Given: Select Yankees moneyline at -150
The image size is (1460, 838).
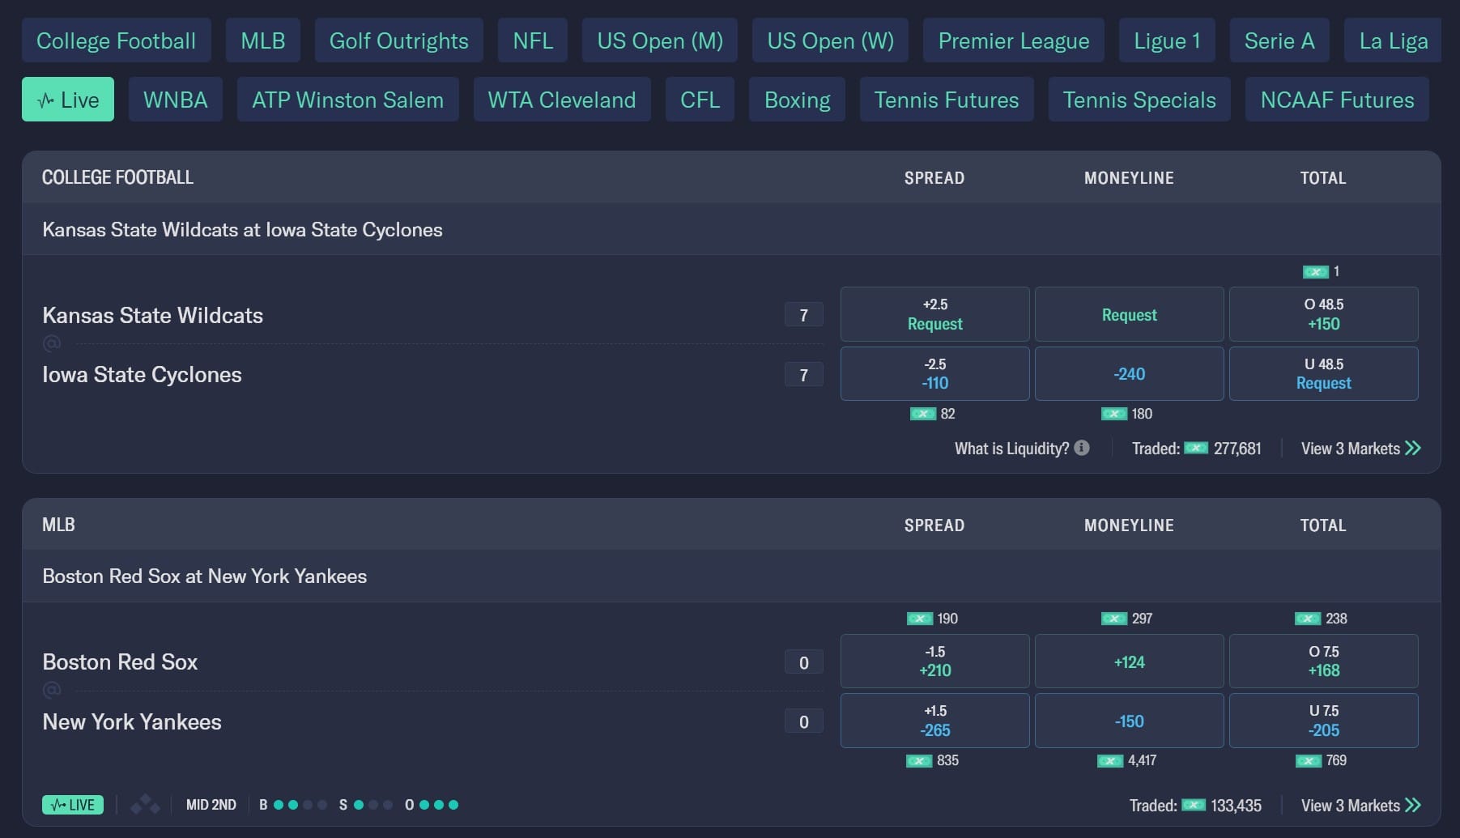Looking at the screenshot, I should coord(1130,721).
